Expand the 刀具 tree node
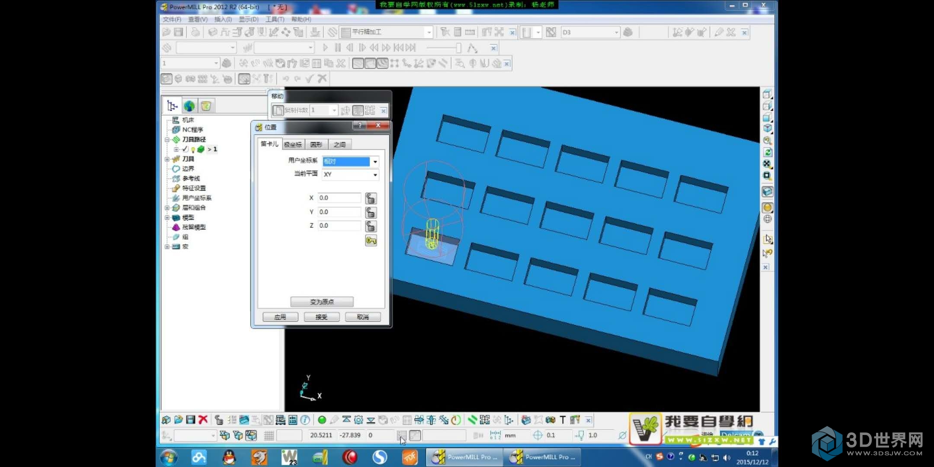 [x=167, y=159]
